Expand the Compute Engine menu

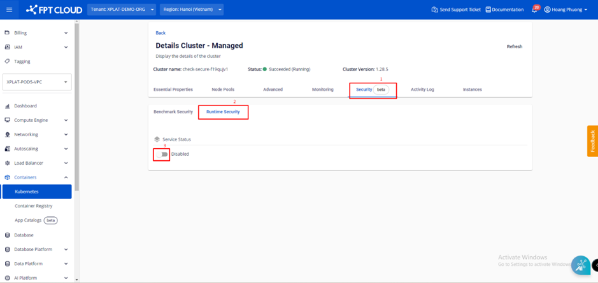66,120
